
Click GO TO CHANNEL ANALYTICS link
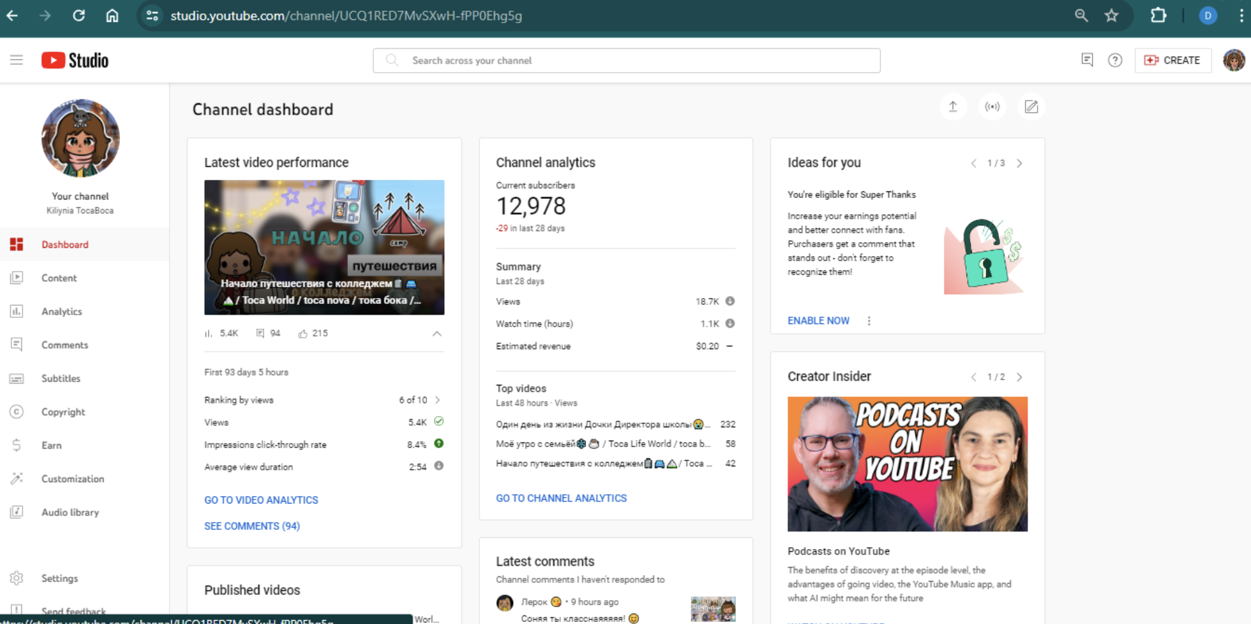(x=561, y=498)
